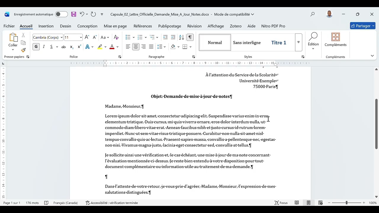The height and width of the screenshot is (213, 379).
Task: Undo the last action
Action: point(82,14)
